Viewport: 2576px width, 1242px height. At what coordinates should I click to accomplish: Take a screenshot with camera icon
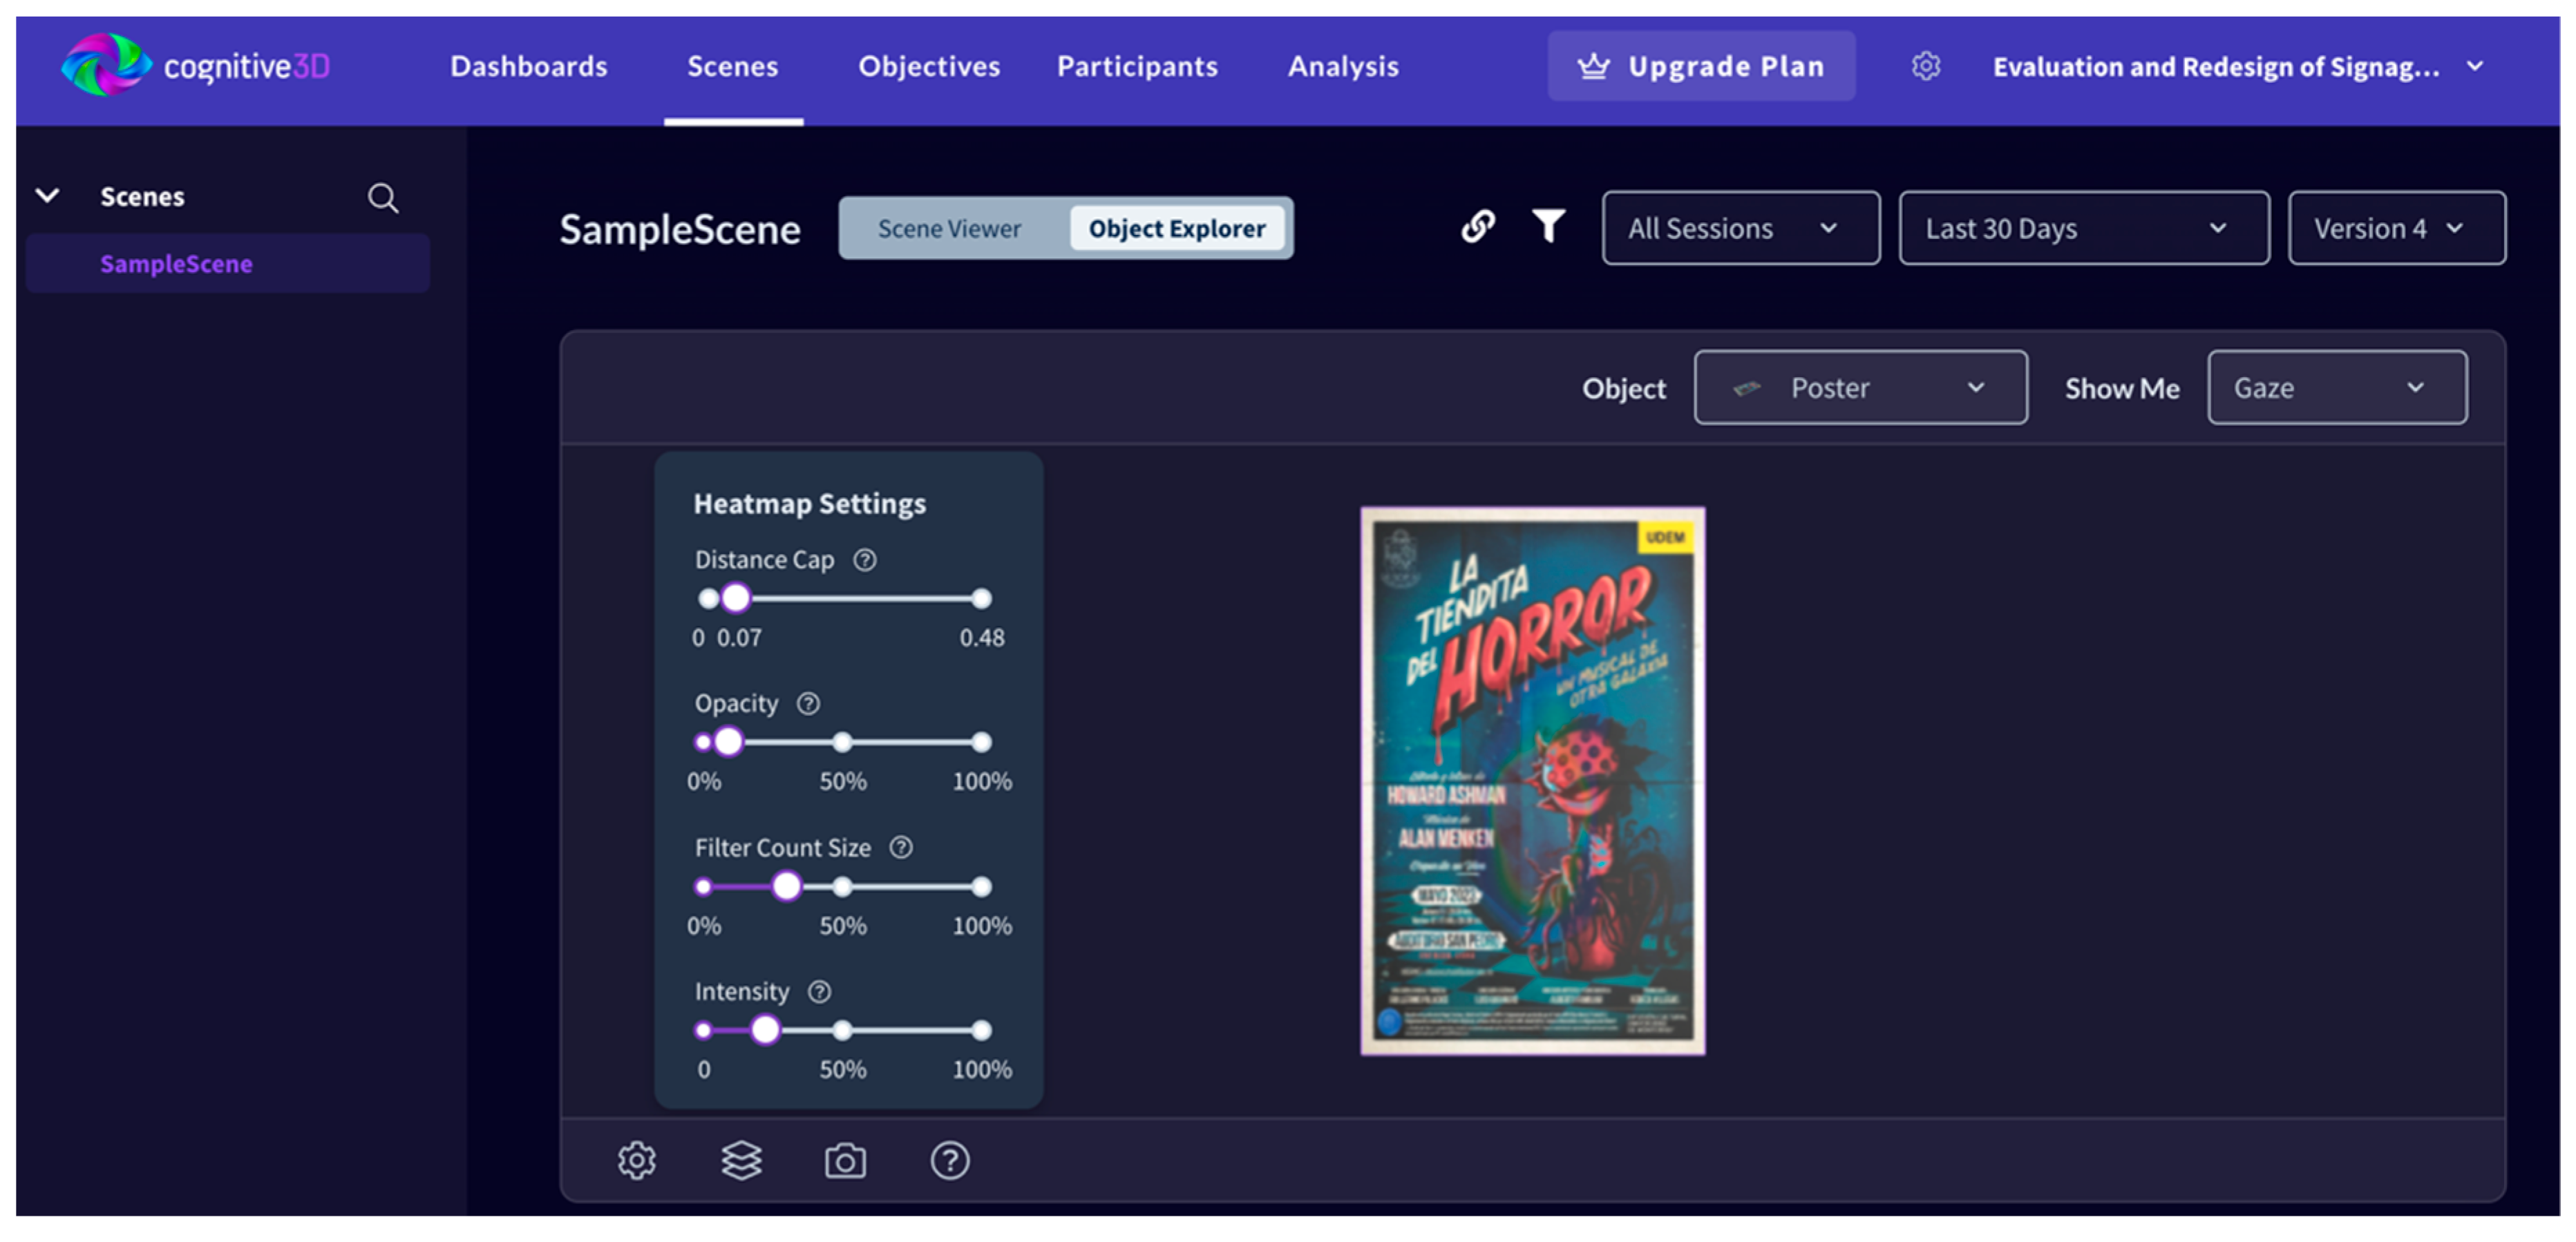[845, 1160]
